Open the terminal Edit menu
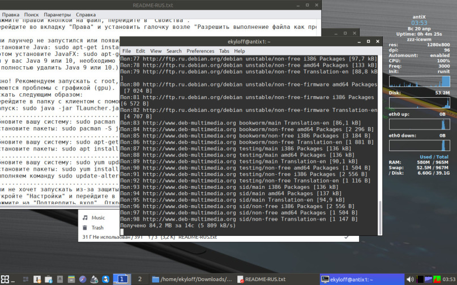This screenshot has width=457, height=285. pyautogui.click(x=140, y=51)
